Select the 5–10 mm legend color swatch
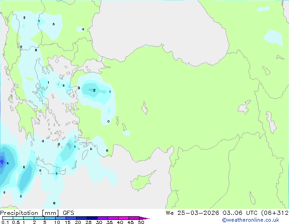 [x=50, y=218]
